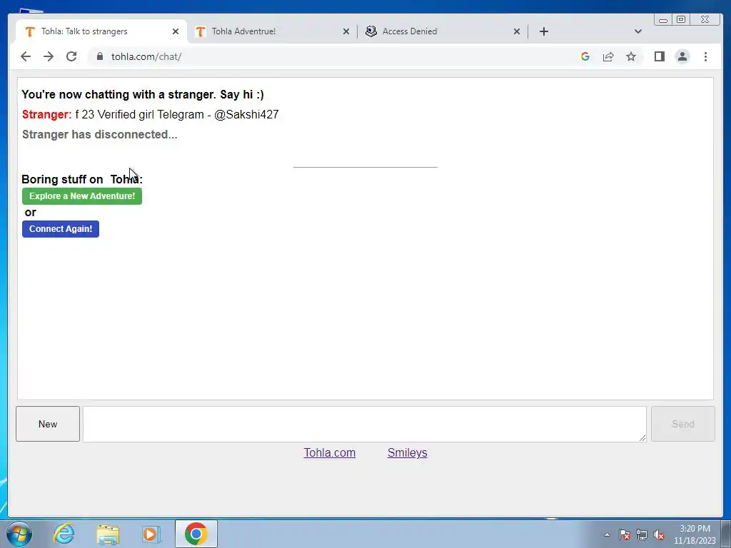Screen dimensions: 731x548
Task: Go back to the previous page
Action: 26,56
